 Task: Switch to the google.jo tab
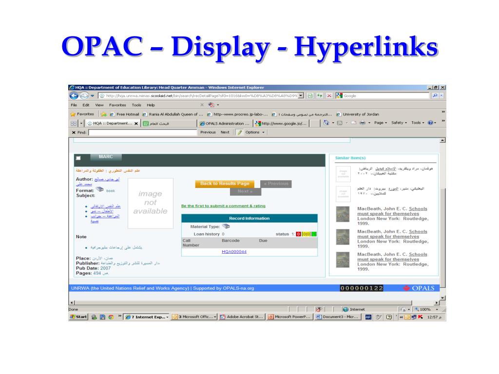pos(281,123)
